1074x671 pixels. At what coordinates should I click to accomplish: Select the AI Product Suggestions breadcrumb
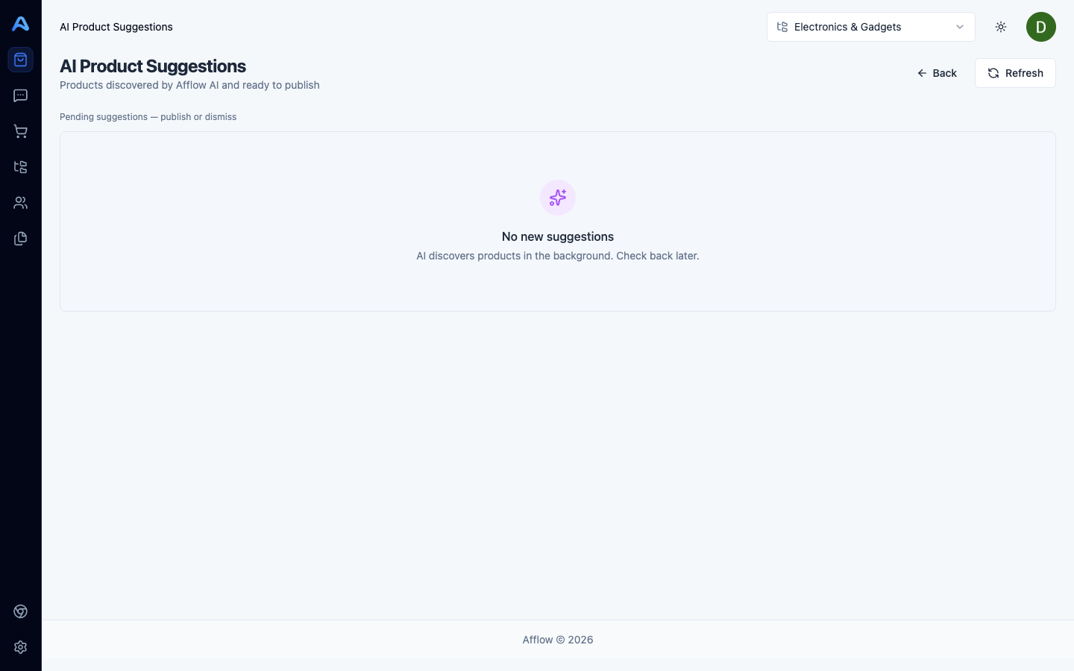pyautogui.click(x=116, y=27)
